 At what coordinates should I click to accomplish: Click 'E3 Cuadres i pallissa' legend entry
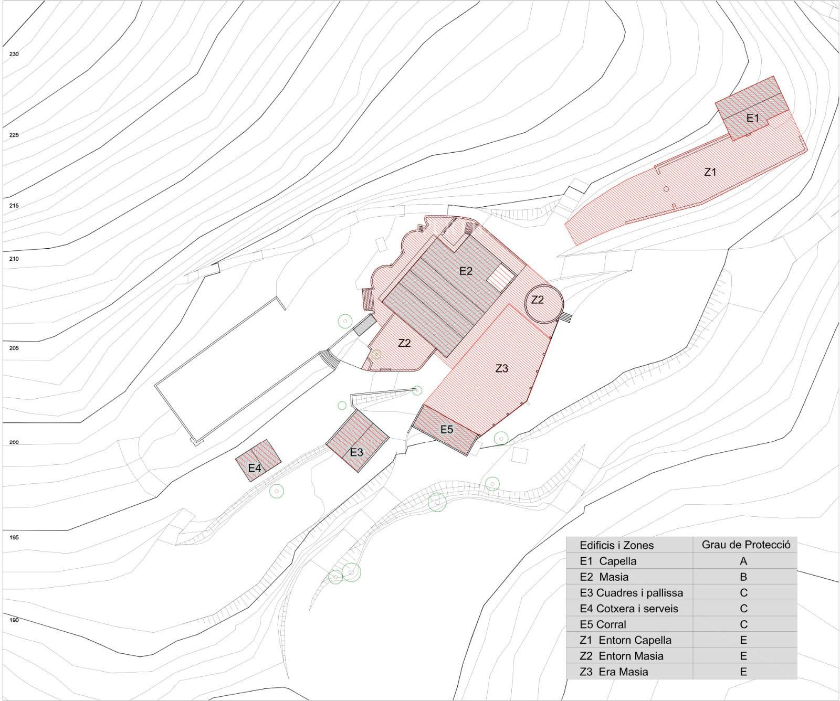[631, 593]
